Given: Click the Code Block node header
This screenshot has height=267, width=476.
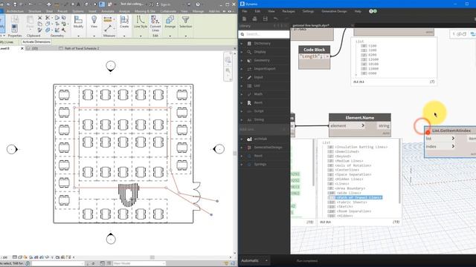Looking at the screenshot, I should (x=314, y=50).
